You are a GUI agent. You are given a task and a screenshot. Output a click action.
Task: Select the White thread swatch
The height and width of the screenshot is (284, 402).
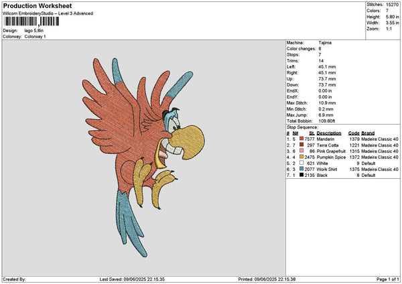pyautogui.click(x=300, y=163)
